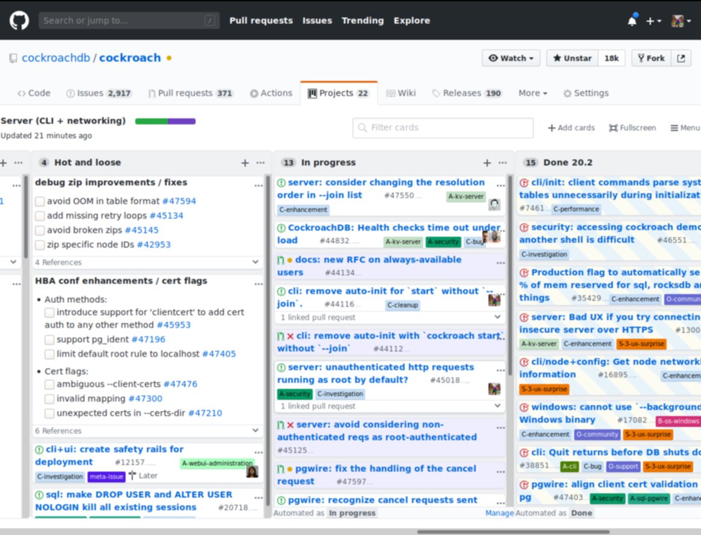Open the Issues tab

pos(99,93)
